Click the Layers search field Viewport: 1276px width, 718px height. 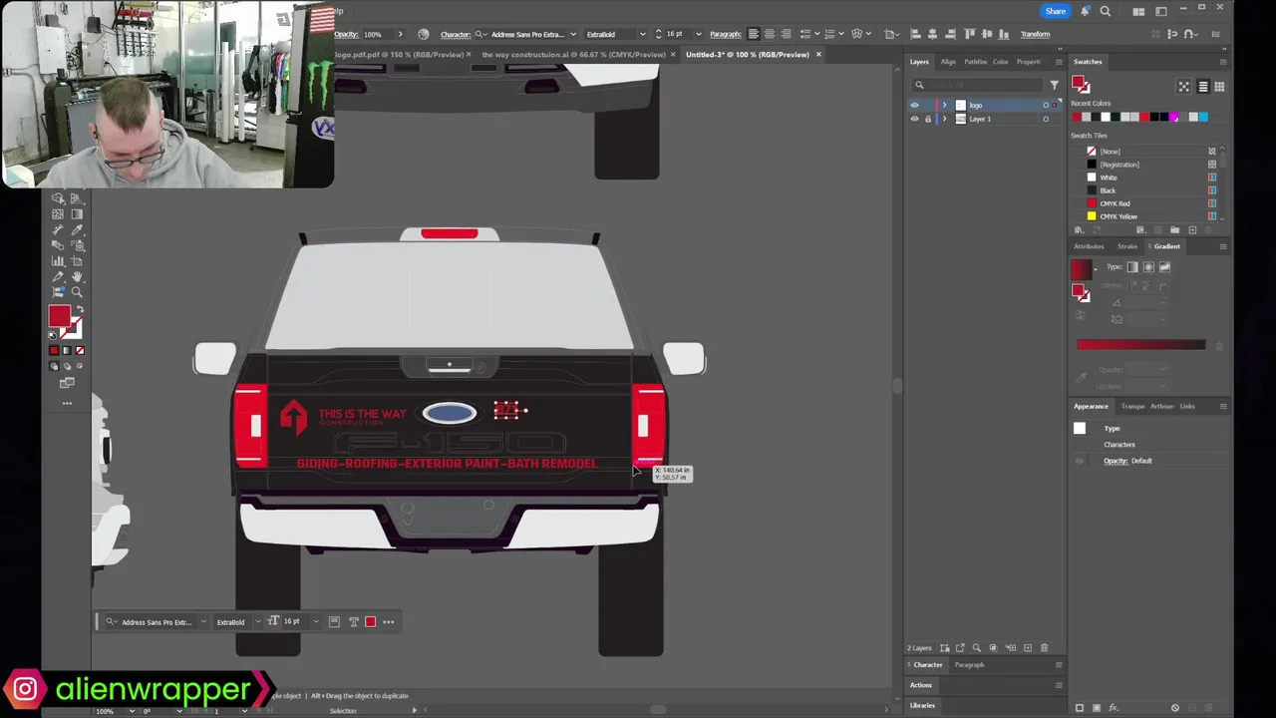(979, 85)
